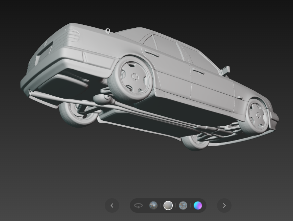
Task: Click the side mirror on the car
Action: point(226,70)
